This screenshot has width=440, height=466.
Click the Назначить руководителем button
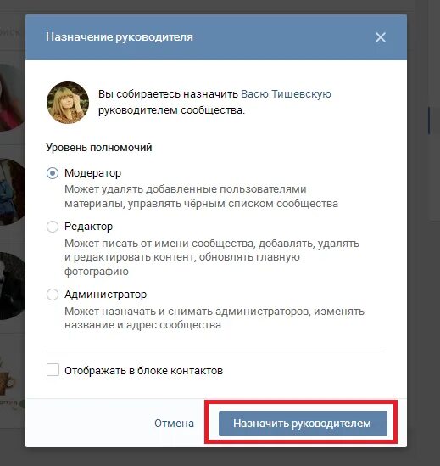click(303, 424)
